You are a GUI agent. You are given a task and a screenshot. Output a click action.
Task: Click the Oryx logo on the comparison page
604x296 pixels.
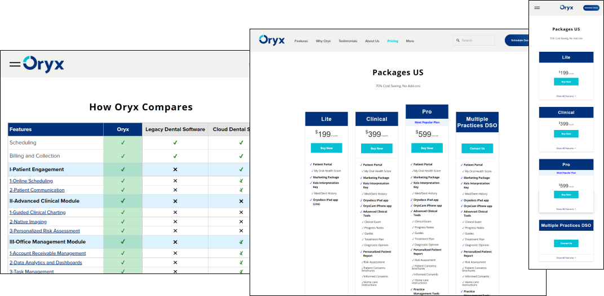point(43,64)
